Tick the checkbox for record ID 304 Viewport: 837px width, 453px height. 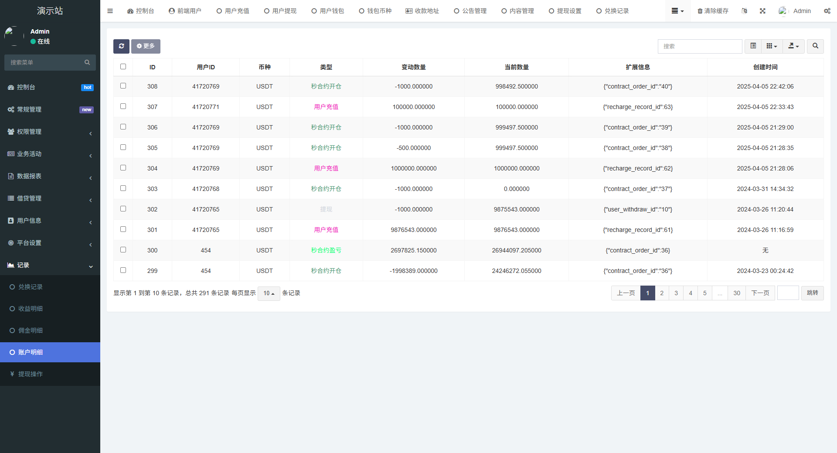(123, 168)
